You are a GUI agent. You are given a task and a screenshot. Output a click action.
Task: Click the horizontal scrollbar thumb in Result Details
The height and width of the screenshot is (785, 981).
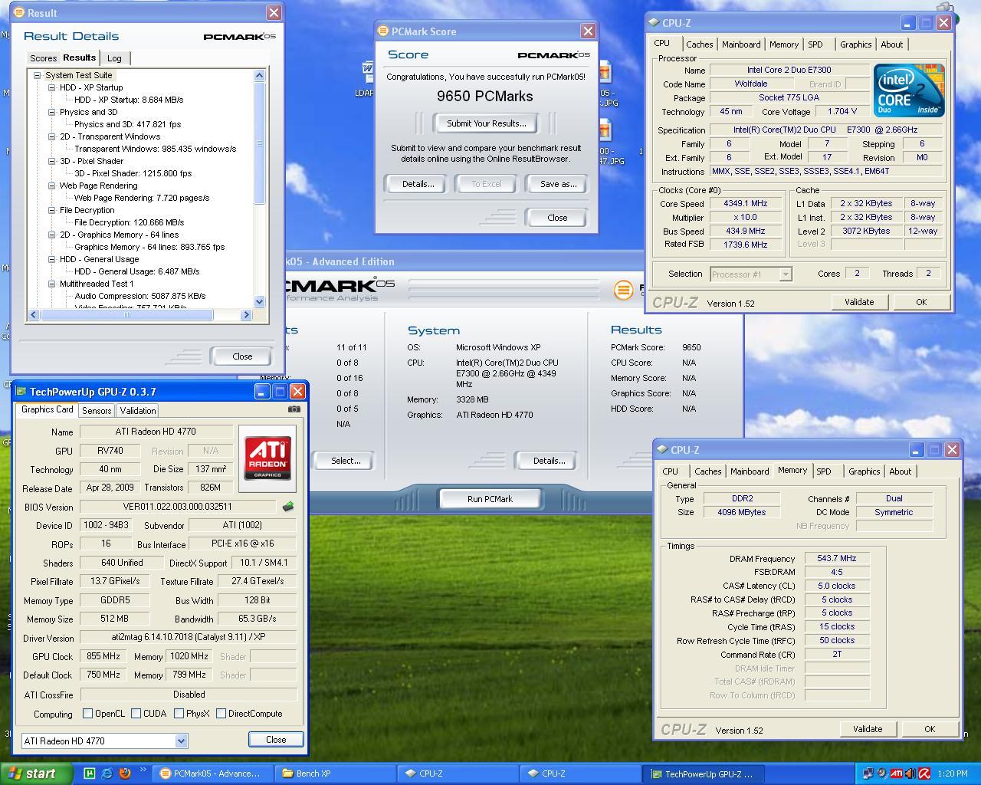point(127,314)
